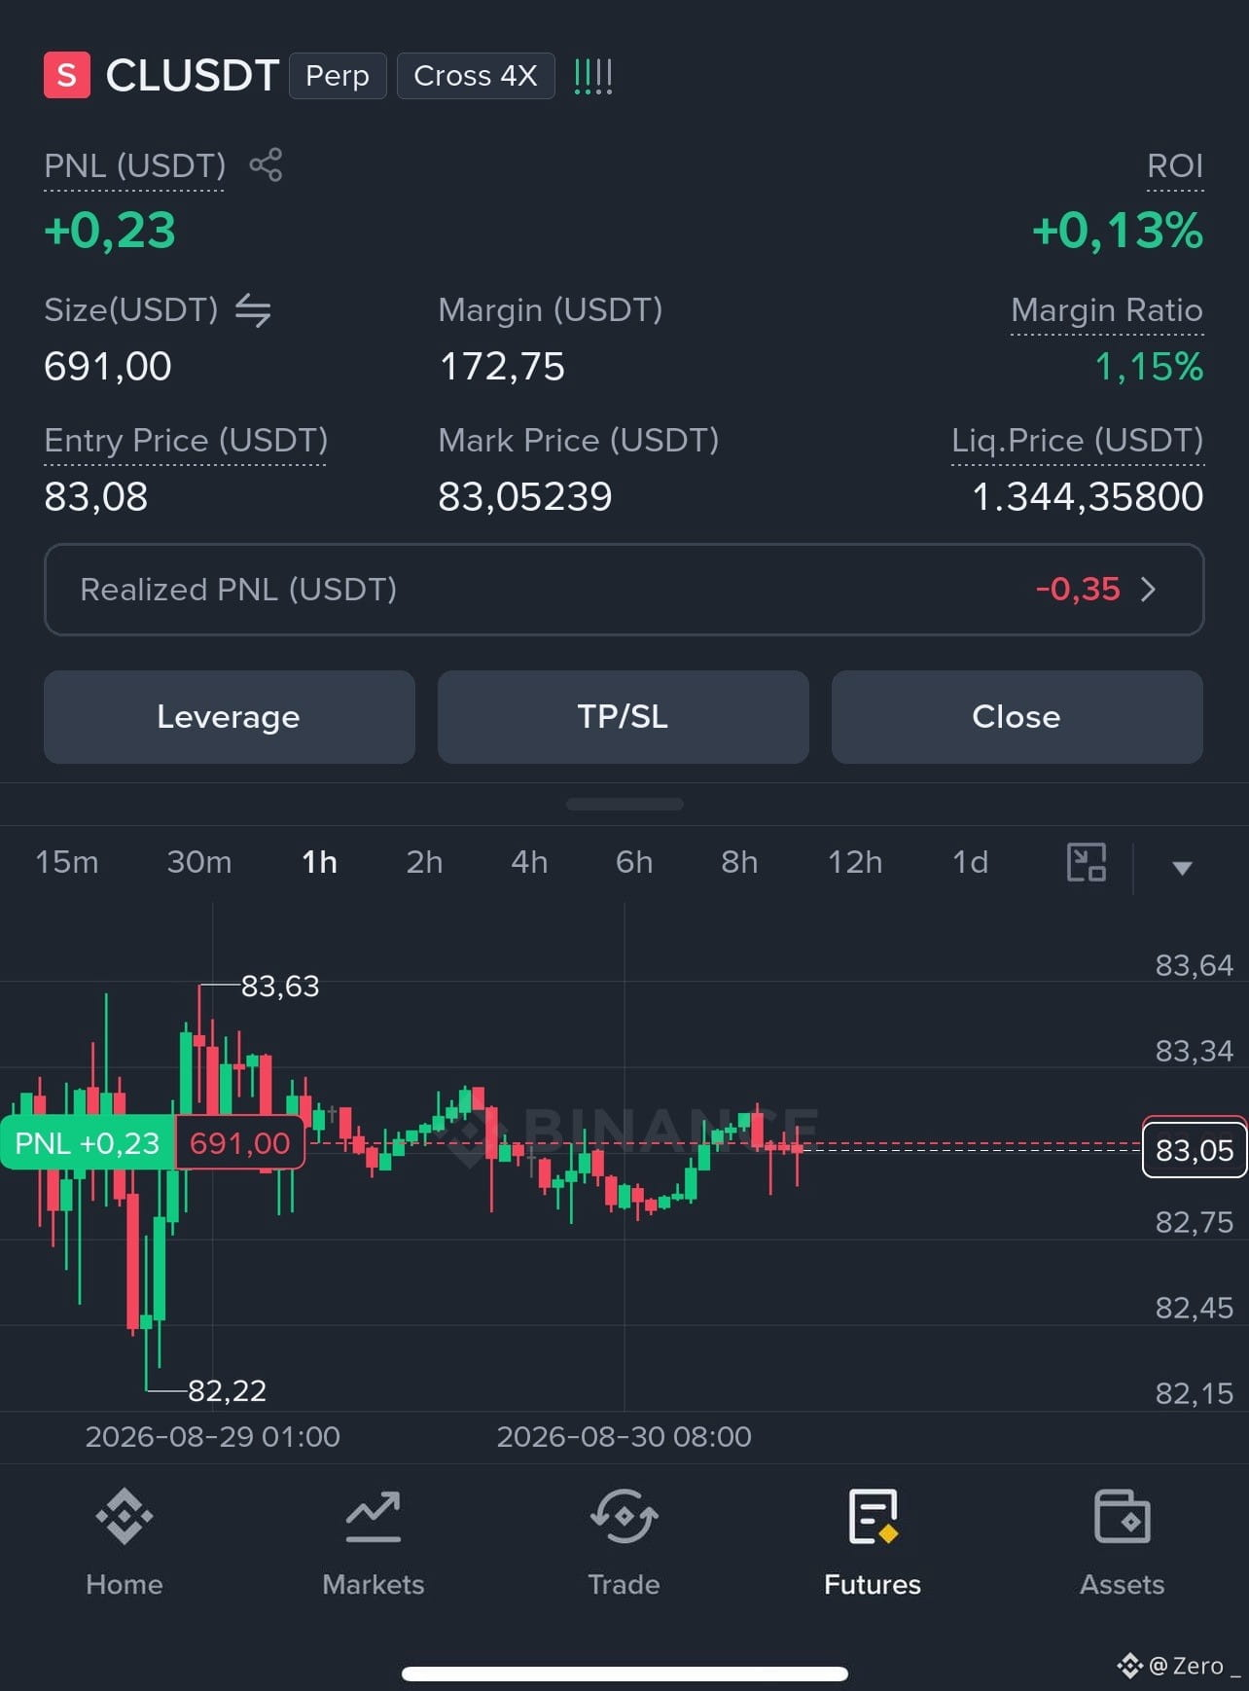
Task: Tap the Margin Ratio value 1,15%
Action: point(1150,367)
